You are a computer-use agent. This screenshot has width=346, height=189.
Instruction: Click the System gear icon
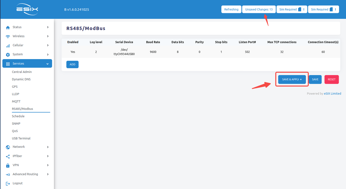click(x=8, y=55)
